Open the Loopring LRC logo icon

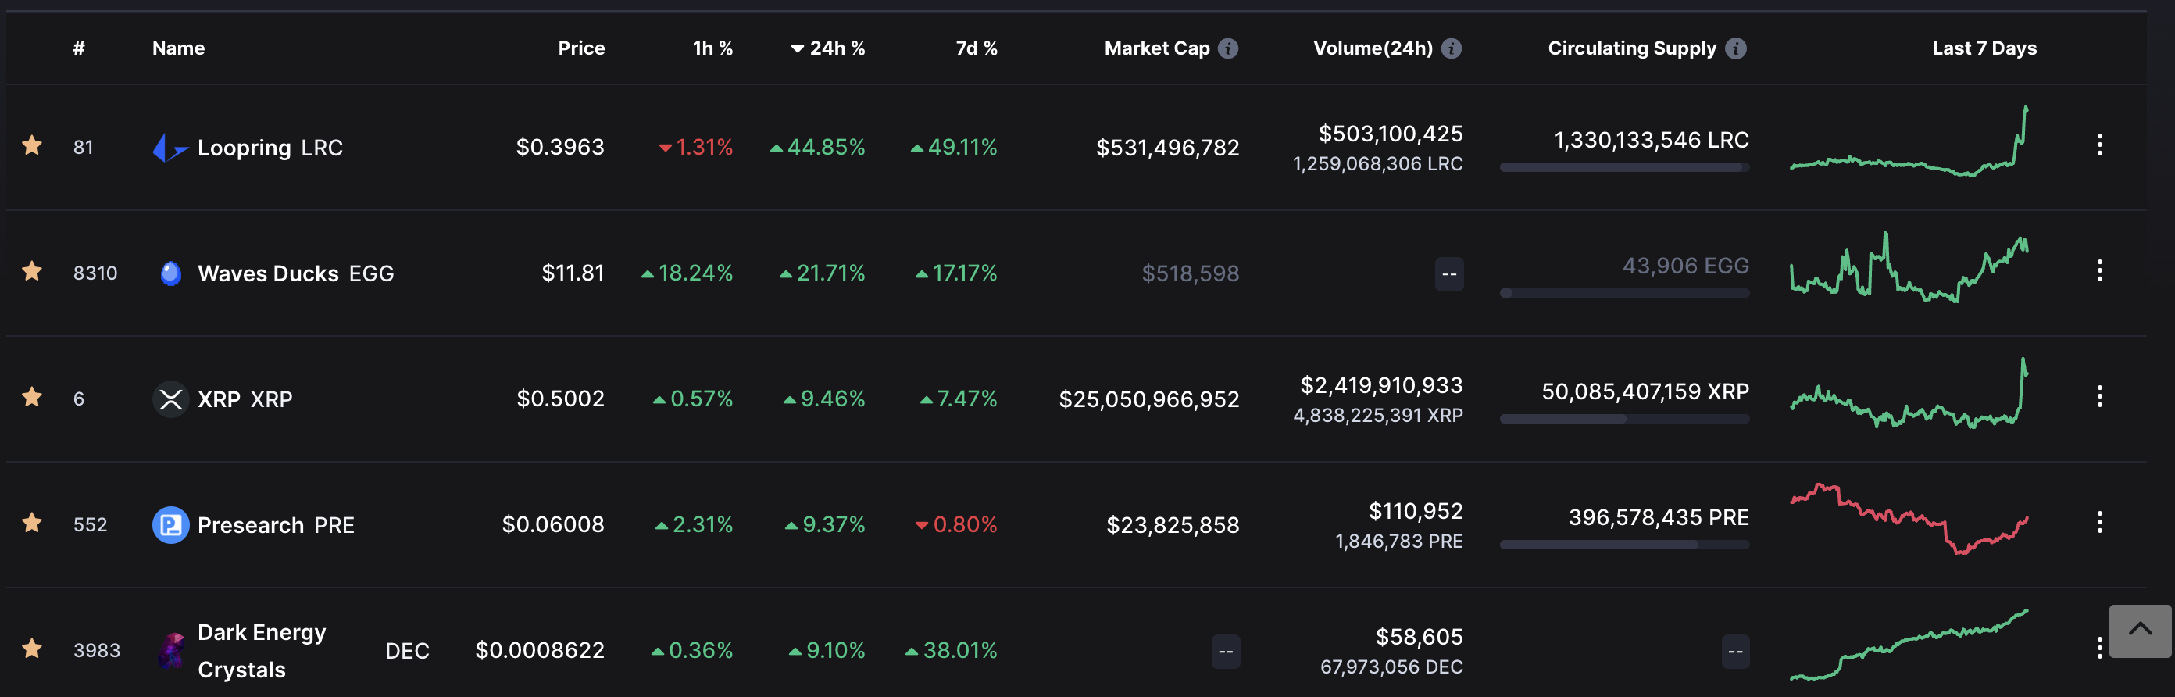[x=170, y=147]
